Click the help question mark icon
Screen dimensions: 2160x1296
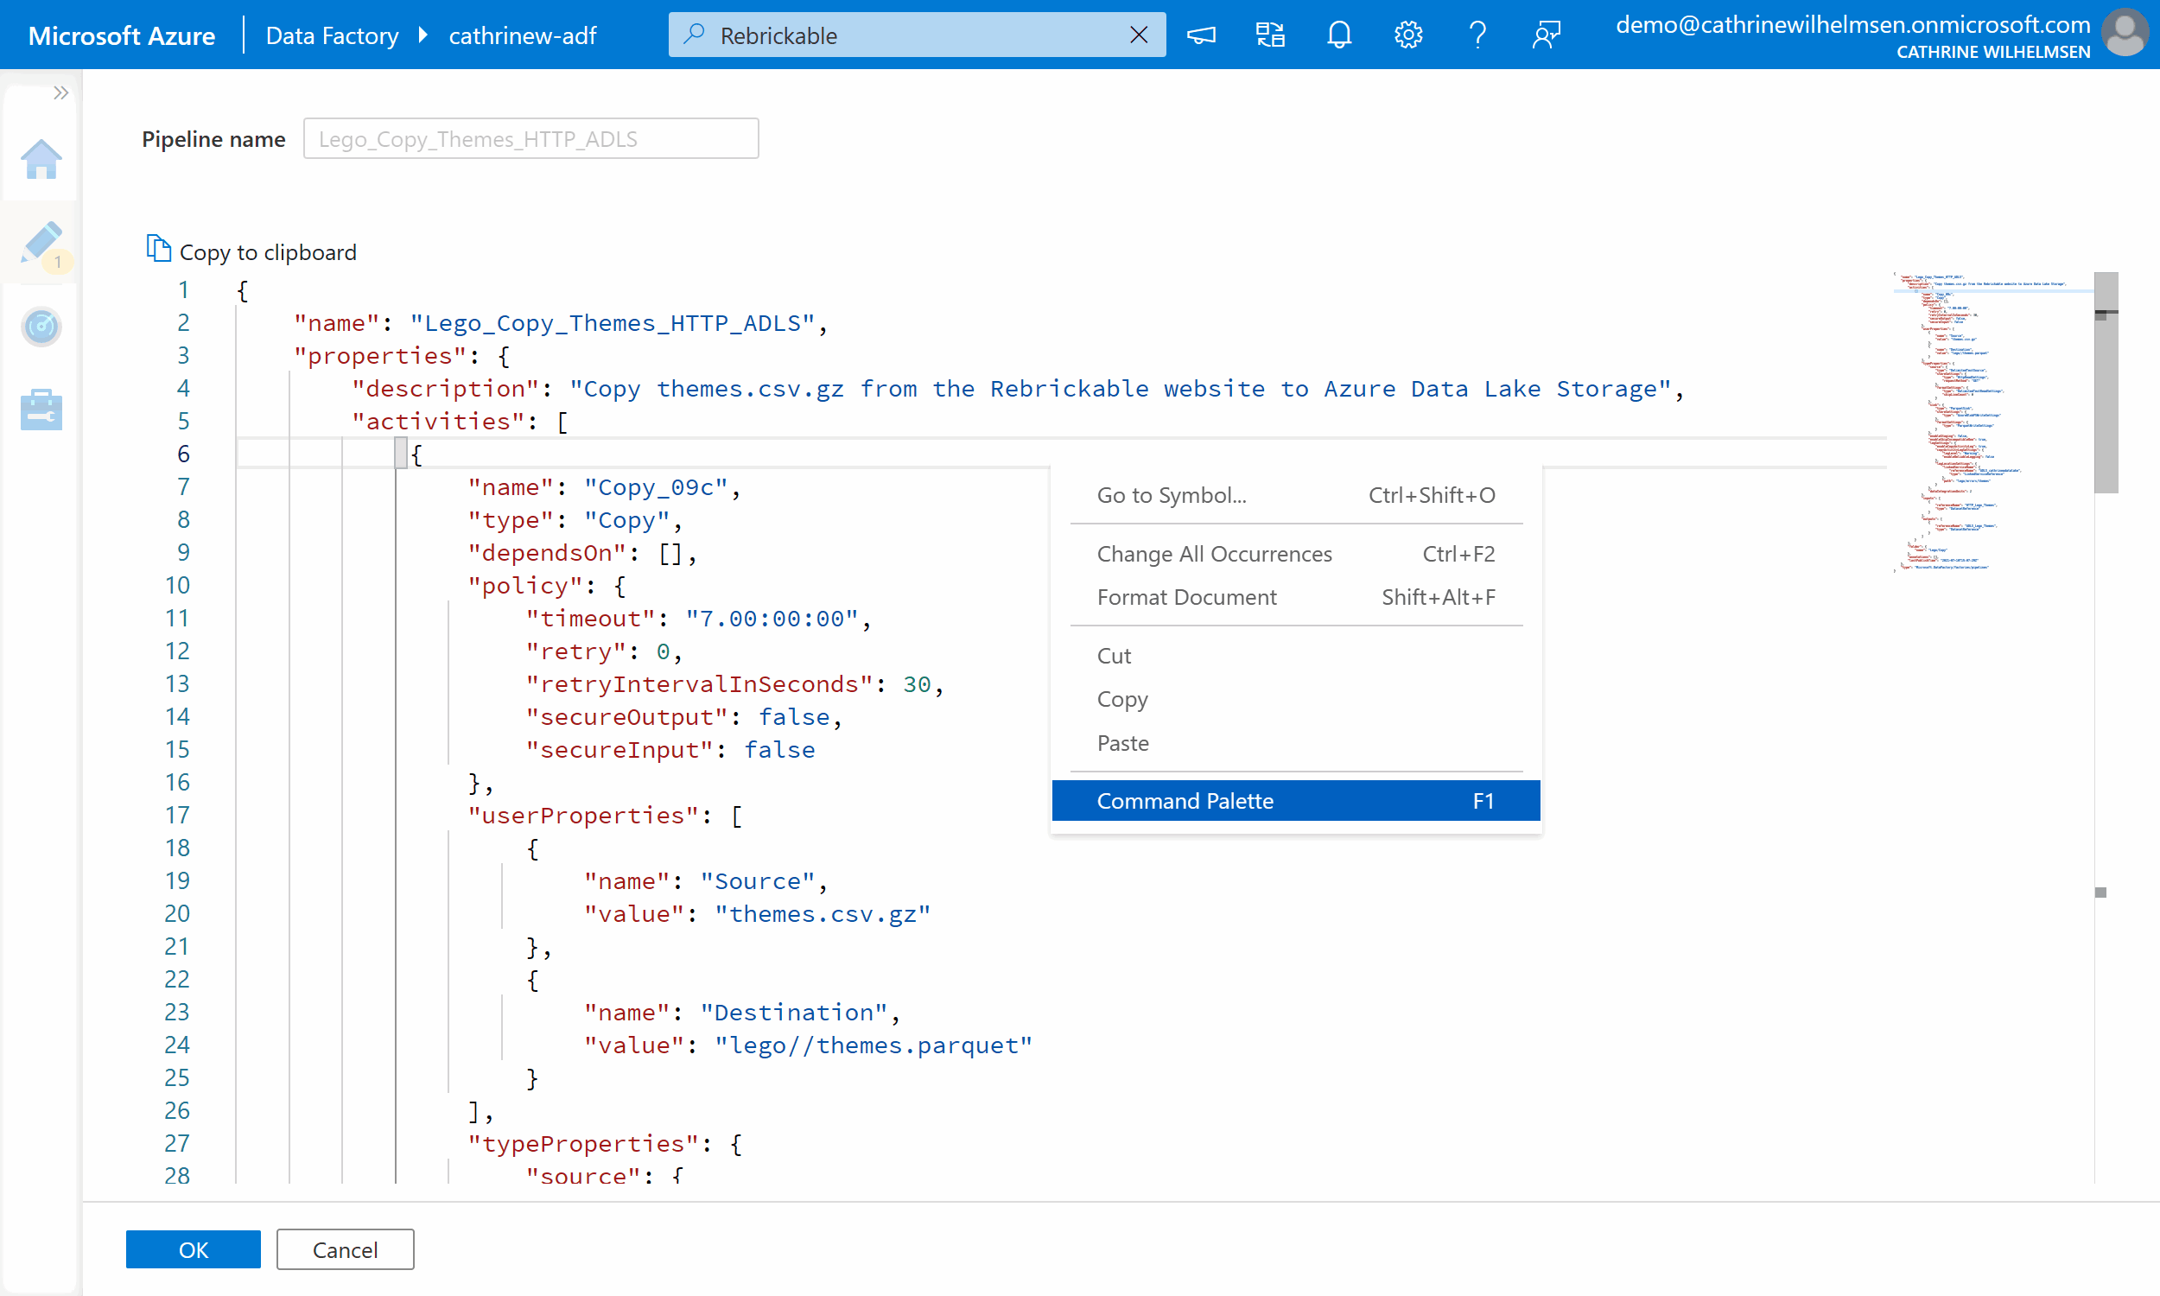tap(1477, 35)
